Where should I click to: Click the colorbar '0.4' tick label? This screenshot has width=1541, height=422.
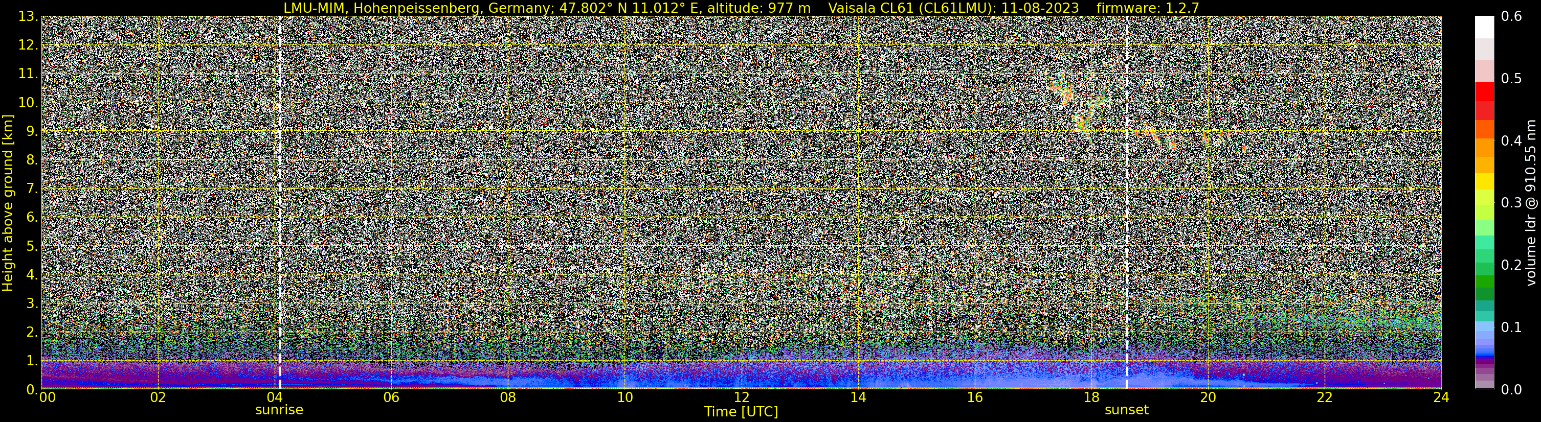(1512, 141)
